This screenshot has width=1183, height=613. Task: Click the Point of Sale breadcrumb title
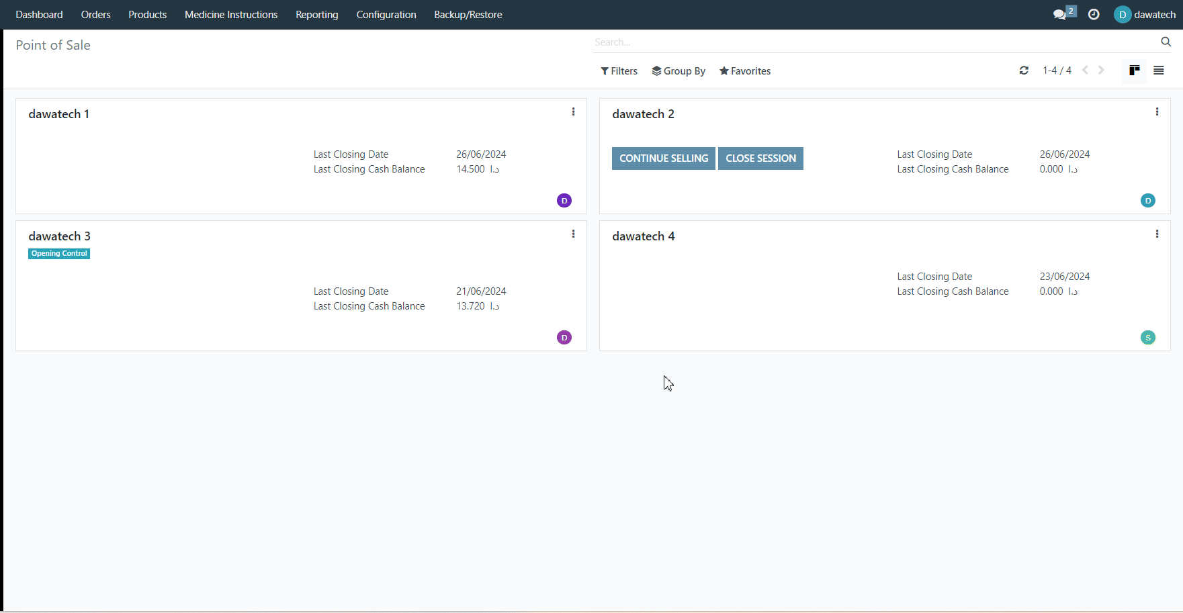tap(53, 45)
